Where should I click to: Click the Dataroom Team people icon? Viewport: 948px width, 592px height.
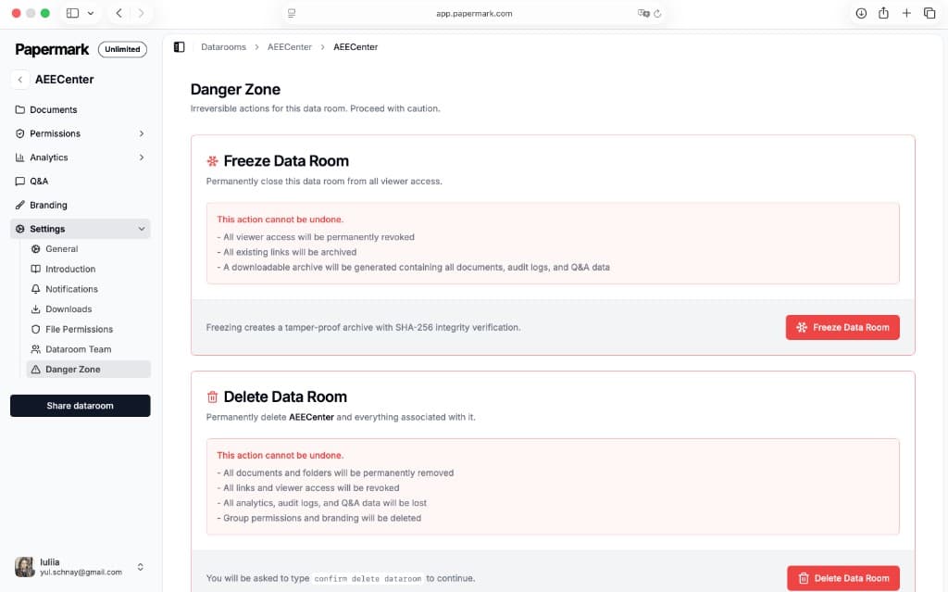tap(36, 349)
